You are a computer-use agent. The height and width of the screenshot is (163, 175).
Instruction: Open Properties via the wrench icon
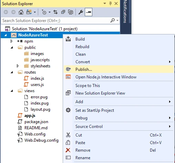[81, 12]
